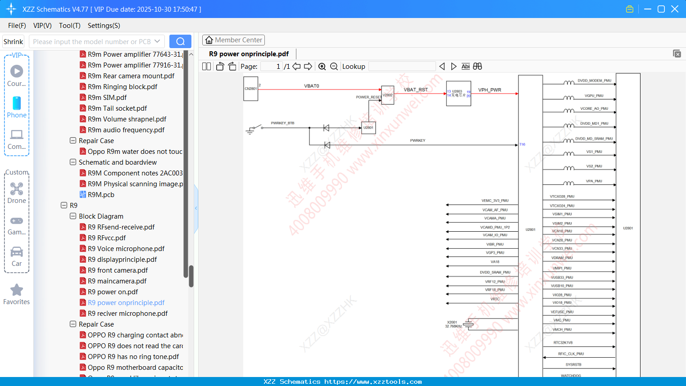Collapse the R9 Repair Case folder
The height and width of the screenshot is (386, 686).
[x=73, y=324]
